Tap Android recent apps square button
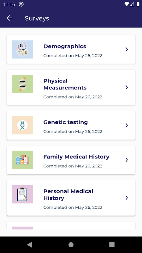This screenshot has width=142, height=253. tap(112, 244)
